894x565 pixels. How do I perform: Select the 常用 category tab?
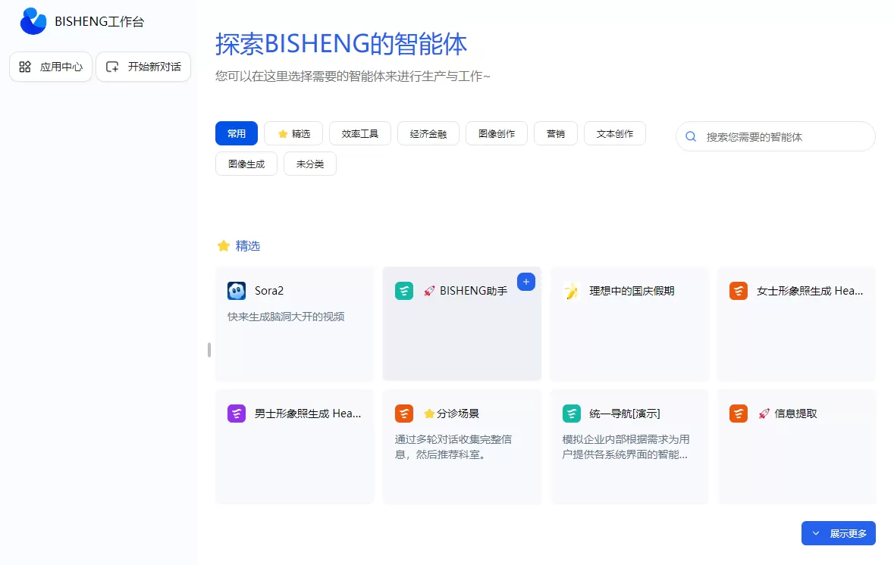[x=237, y=133]
